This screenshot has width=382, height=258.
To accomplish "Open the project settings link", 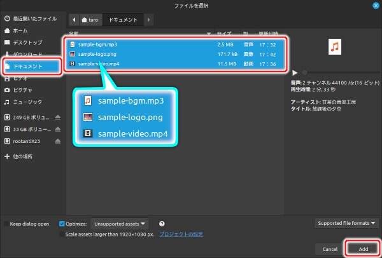I will click(x=181, y=234).
